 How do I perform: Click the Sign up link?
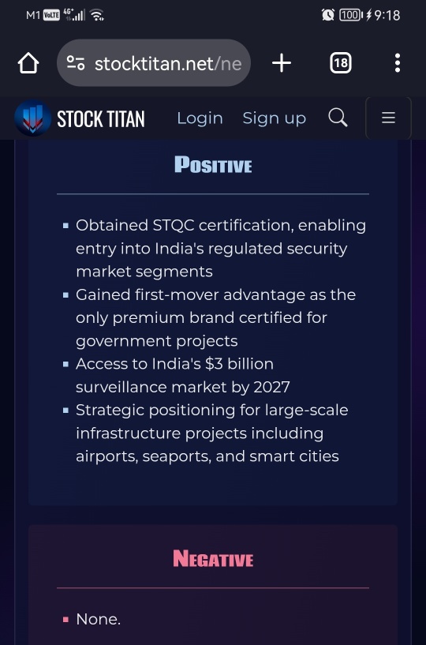click(x=275, y=118)
